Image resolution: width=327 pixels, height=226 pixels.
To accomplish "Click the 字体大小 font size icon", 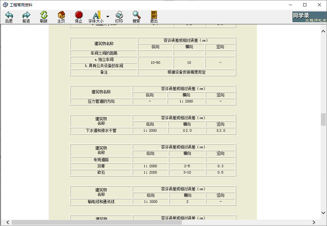I will click(x=96, y=15).
